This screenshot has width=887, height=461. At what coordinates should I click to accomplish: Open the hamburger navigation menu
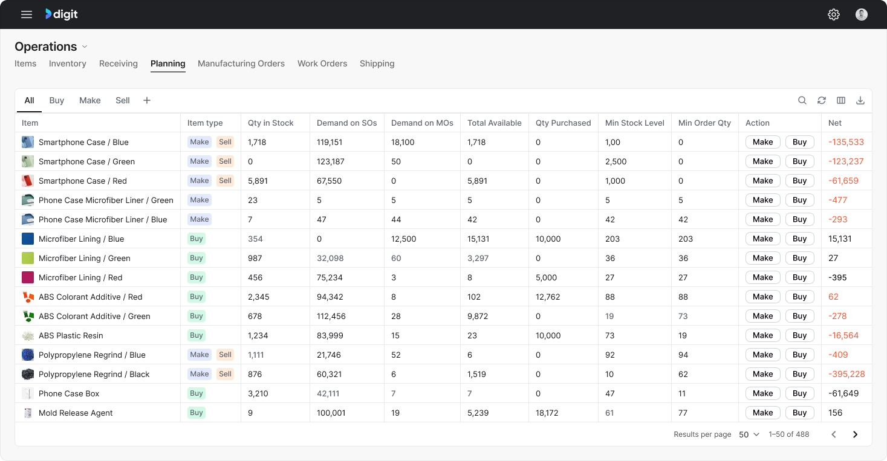[x=27, y=15]
